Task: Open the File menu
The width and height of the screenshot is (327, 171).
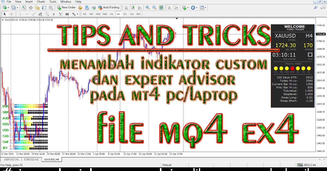Action: (x=9, y=2)
